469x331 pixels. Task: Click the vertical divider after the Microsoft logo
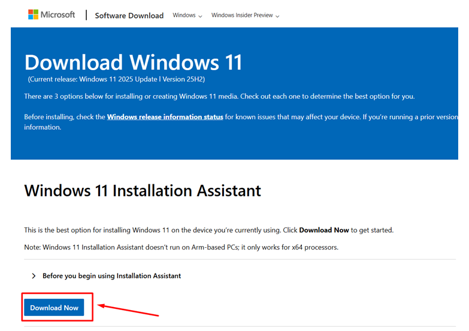point(86,15)
